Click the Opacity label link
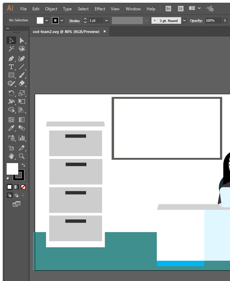The image size is (230, 281). [196, 21]
